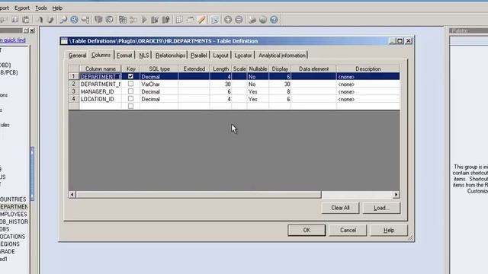Open the NLS tab

(x=144, y=56)
